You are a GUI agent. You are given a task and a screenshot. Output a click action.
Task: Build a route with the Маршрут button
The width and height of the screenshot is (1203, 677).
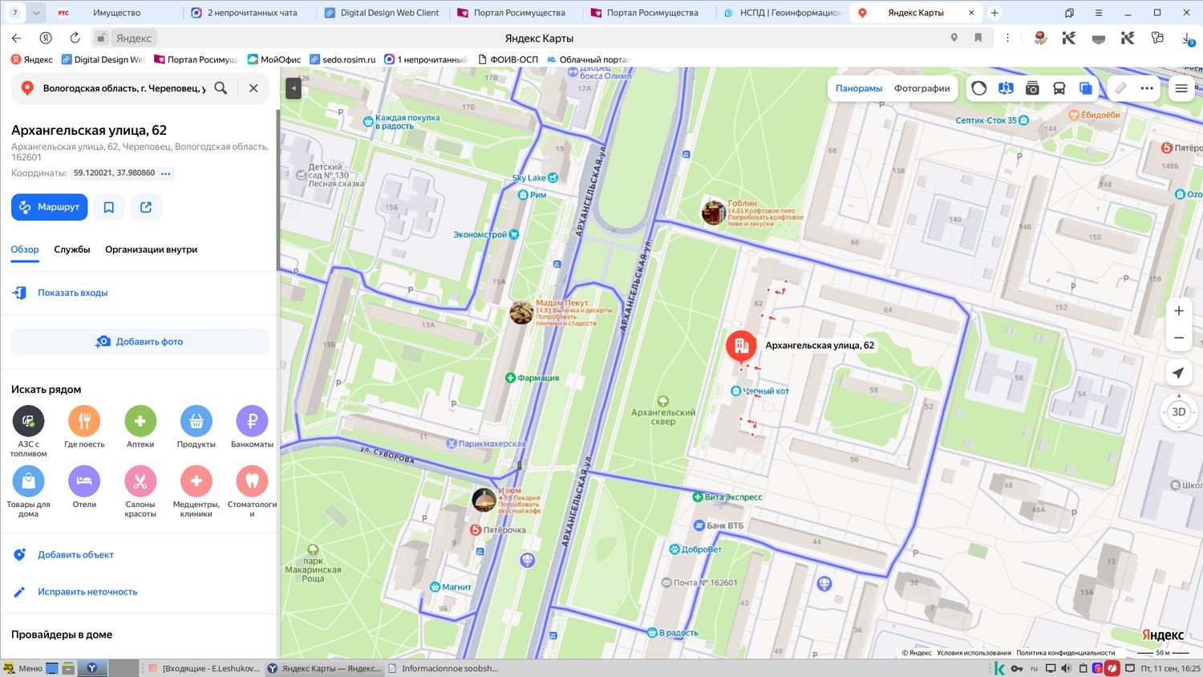point(49,207)
